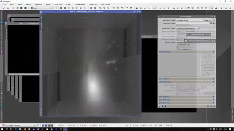The height and width of the screenshot is (131, 234).
Task: Select the Readout mode crosshair tool
Action: point(57,8)
